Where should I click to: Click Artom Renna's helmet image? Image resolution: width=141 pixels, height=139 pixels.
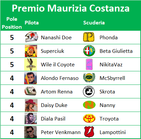31,91
